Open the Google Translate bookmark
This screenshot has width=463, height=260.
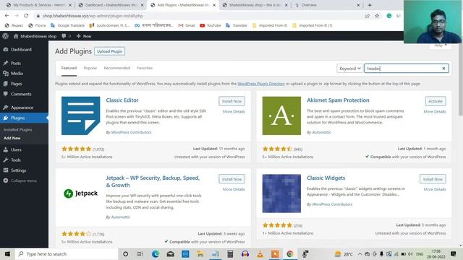pyautogui.click(x=67, y=25)
